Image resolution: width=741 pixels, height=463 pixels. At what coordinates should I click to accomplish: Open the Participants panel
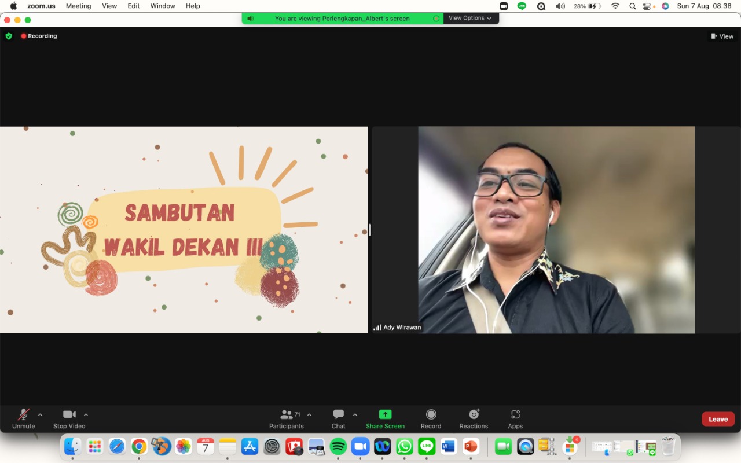(x=287, y=419)
